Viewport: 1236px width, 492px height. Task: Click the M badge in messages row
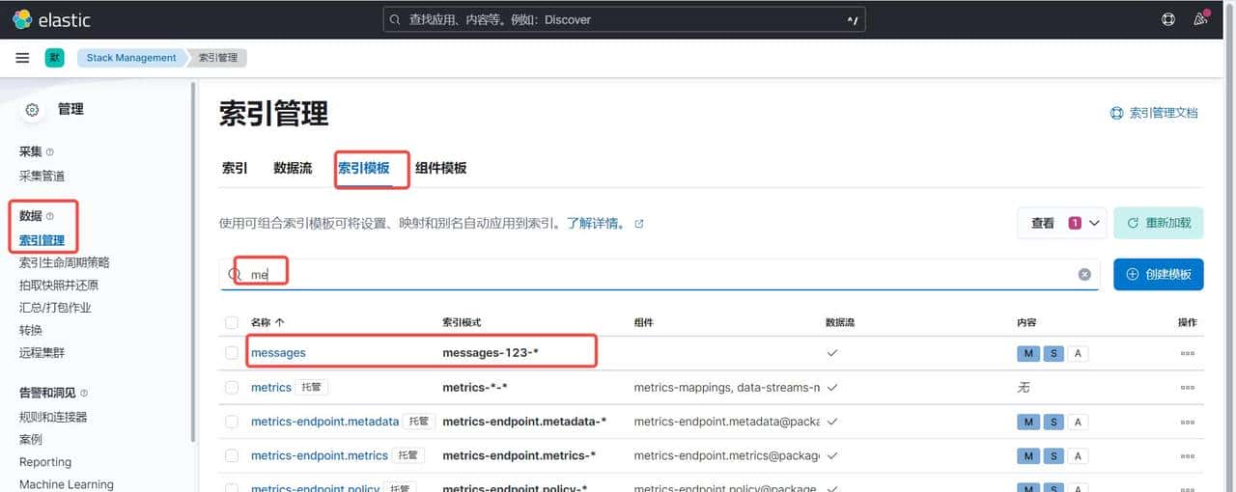(x=1028, y=353)
